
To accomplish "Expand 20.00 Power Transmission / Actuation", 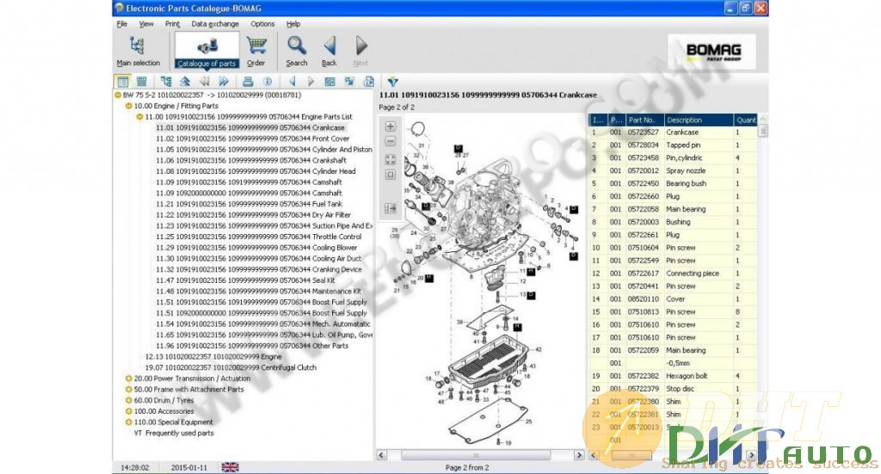I will (x=129, y=379).
